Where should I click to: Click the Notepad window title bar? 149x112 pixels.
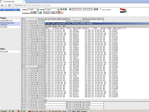(97, 23)
